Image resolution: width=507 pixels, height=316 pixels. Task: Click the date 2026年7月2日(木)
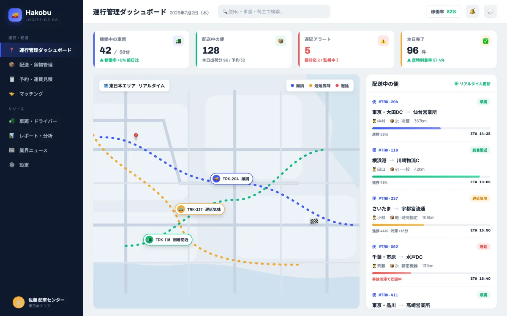(x=189, y=13)
